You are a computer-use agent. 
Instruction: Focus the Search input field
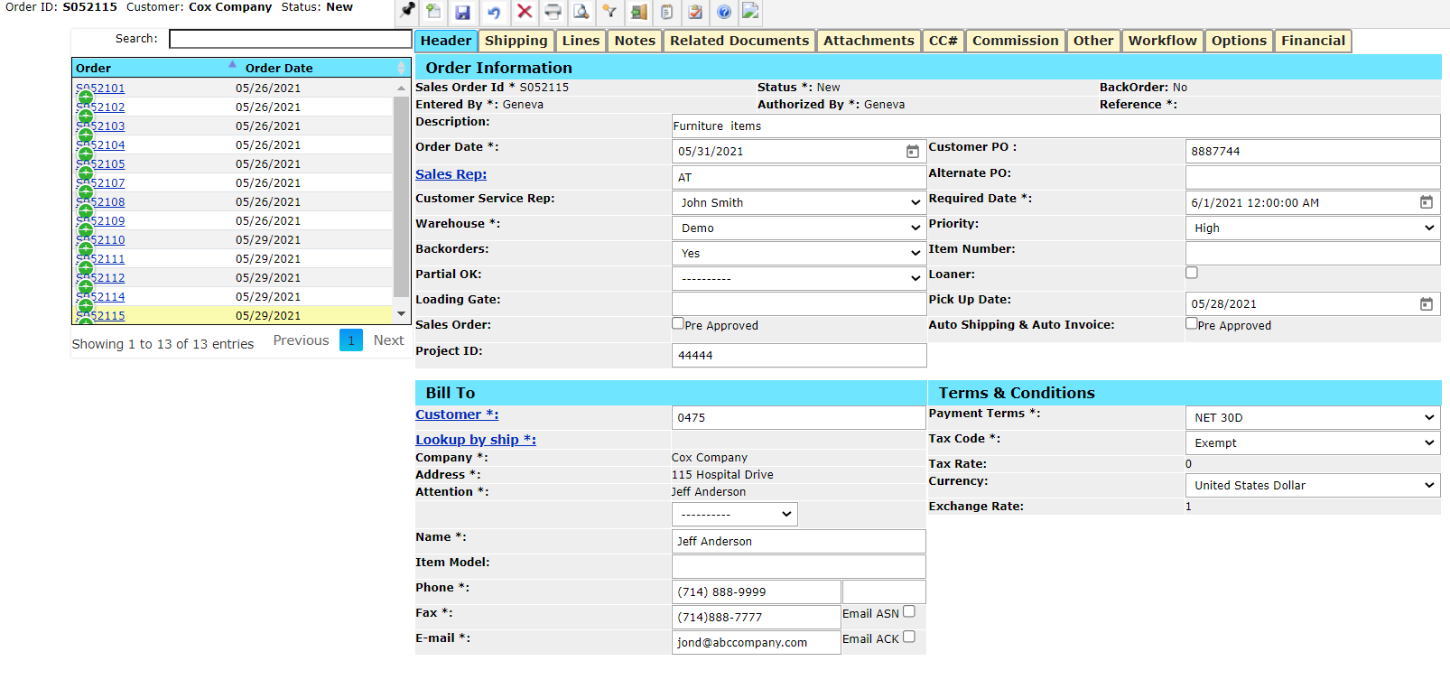(x=291, y=39)
